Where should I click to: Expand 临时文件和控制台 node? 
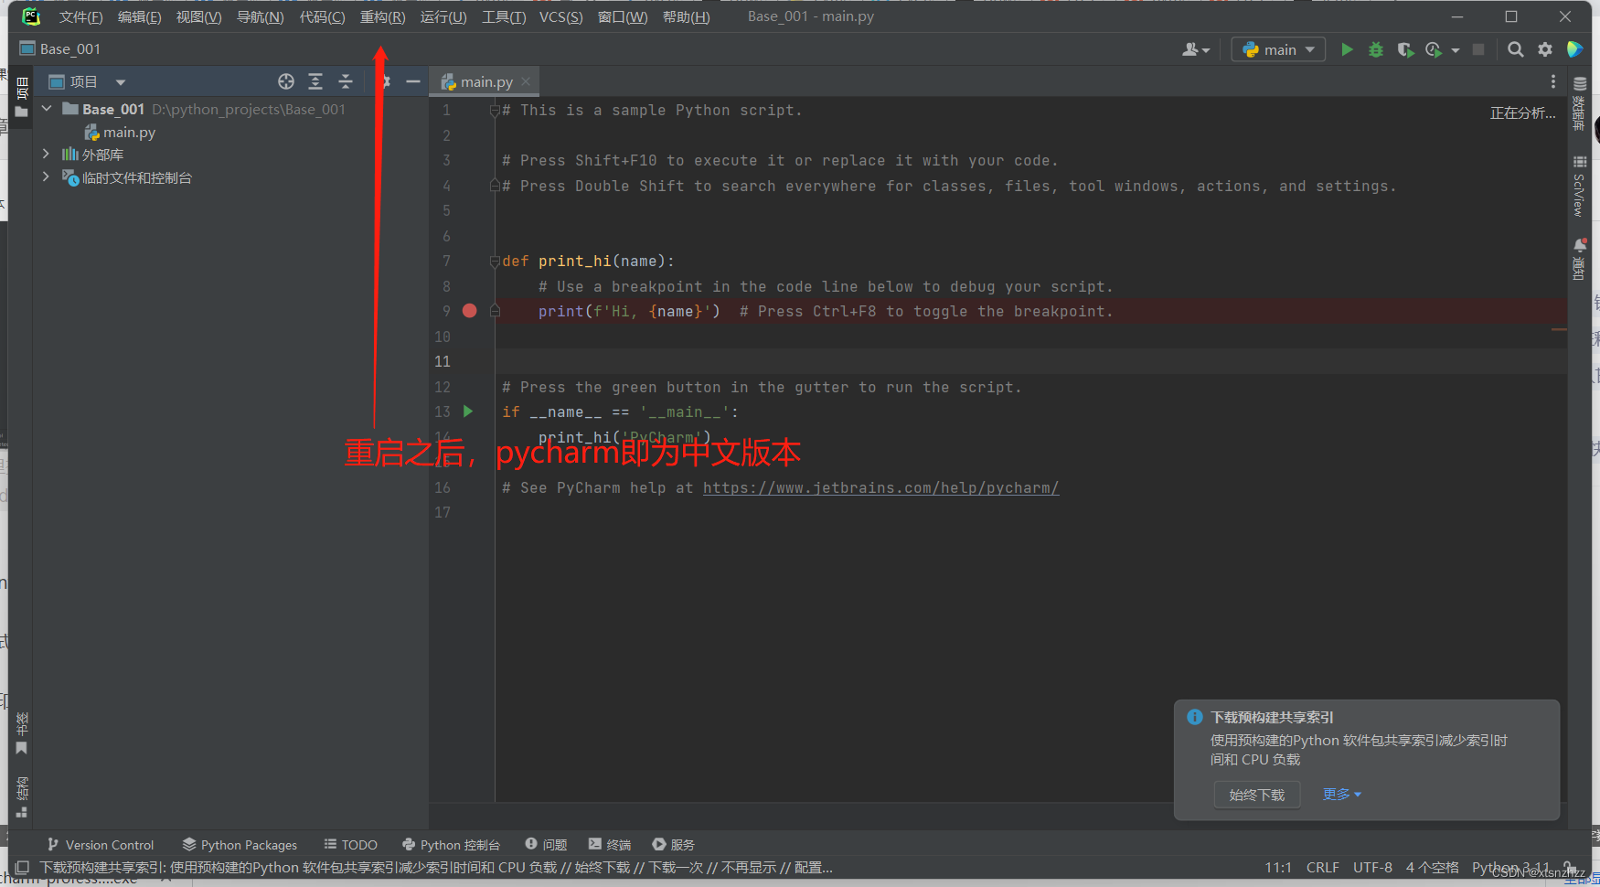[x=47, y=176]
